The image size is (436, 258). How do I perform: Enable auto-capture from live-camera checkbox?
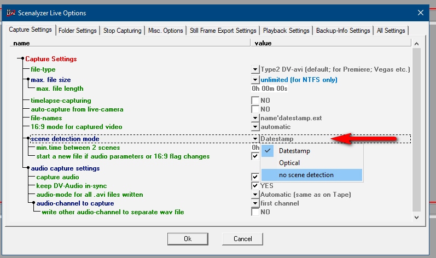tap(255, 109)
